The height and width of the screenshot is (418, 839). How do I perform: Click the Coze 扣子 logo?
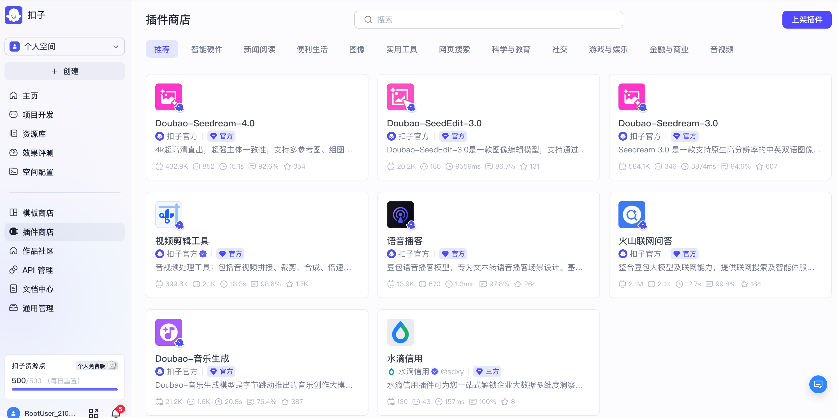tap(14, 15)
